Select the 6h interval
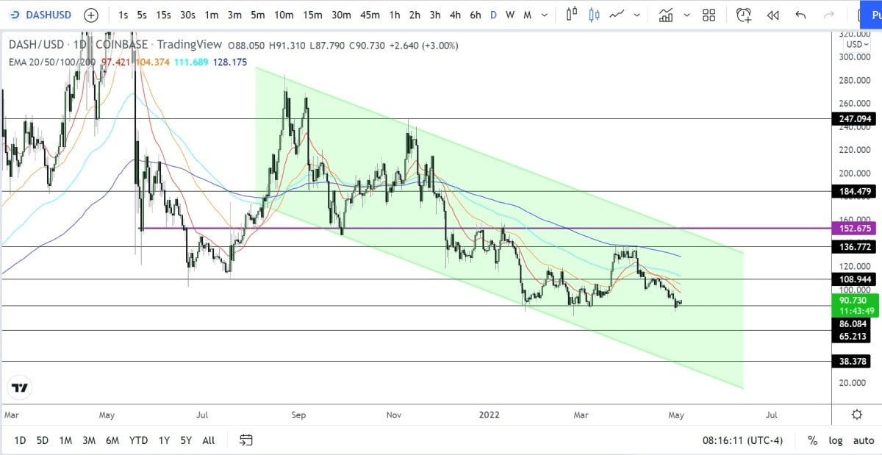 click(x=476, y=15)
